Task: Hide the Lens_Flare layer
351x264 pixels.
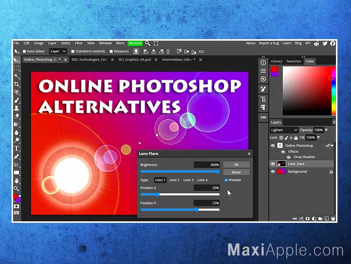Action: [x=273, y=164]
